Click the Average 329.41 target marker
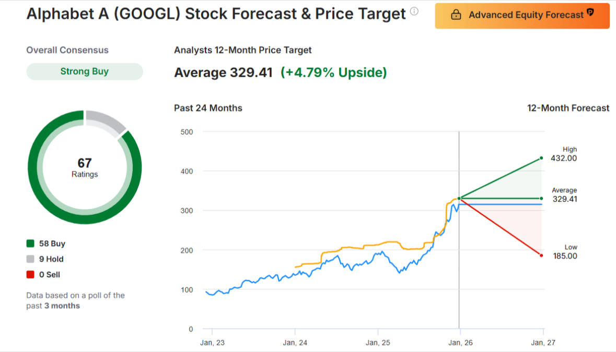This screenshot has height=352, width=616. [541, 198]
